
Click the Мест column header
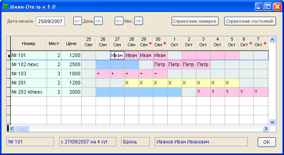coord(54,43)
